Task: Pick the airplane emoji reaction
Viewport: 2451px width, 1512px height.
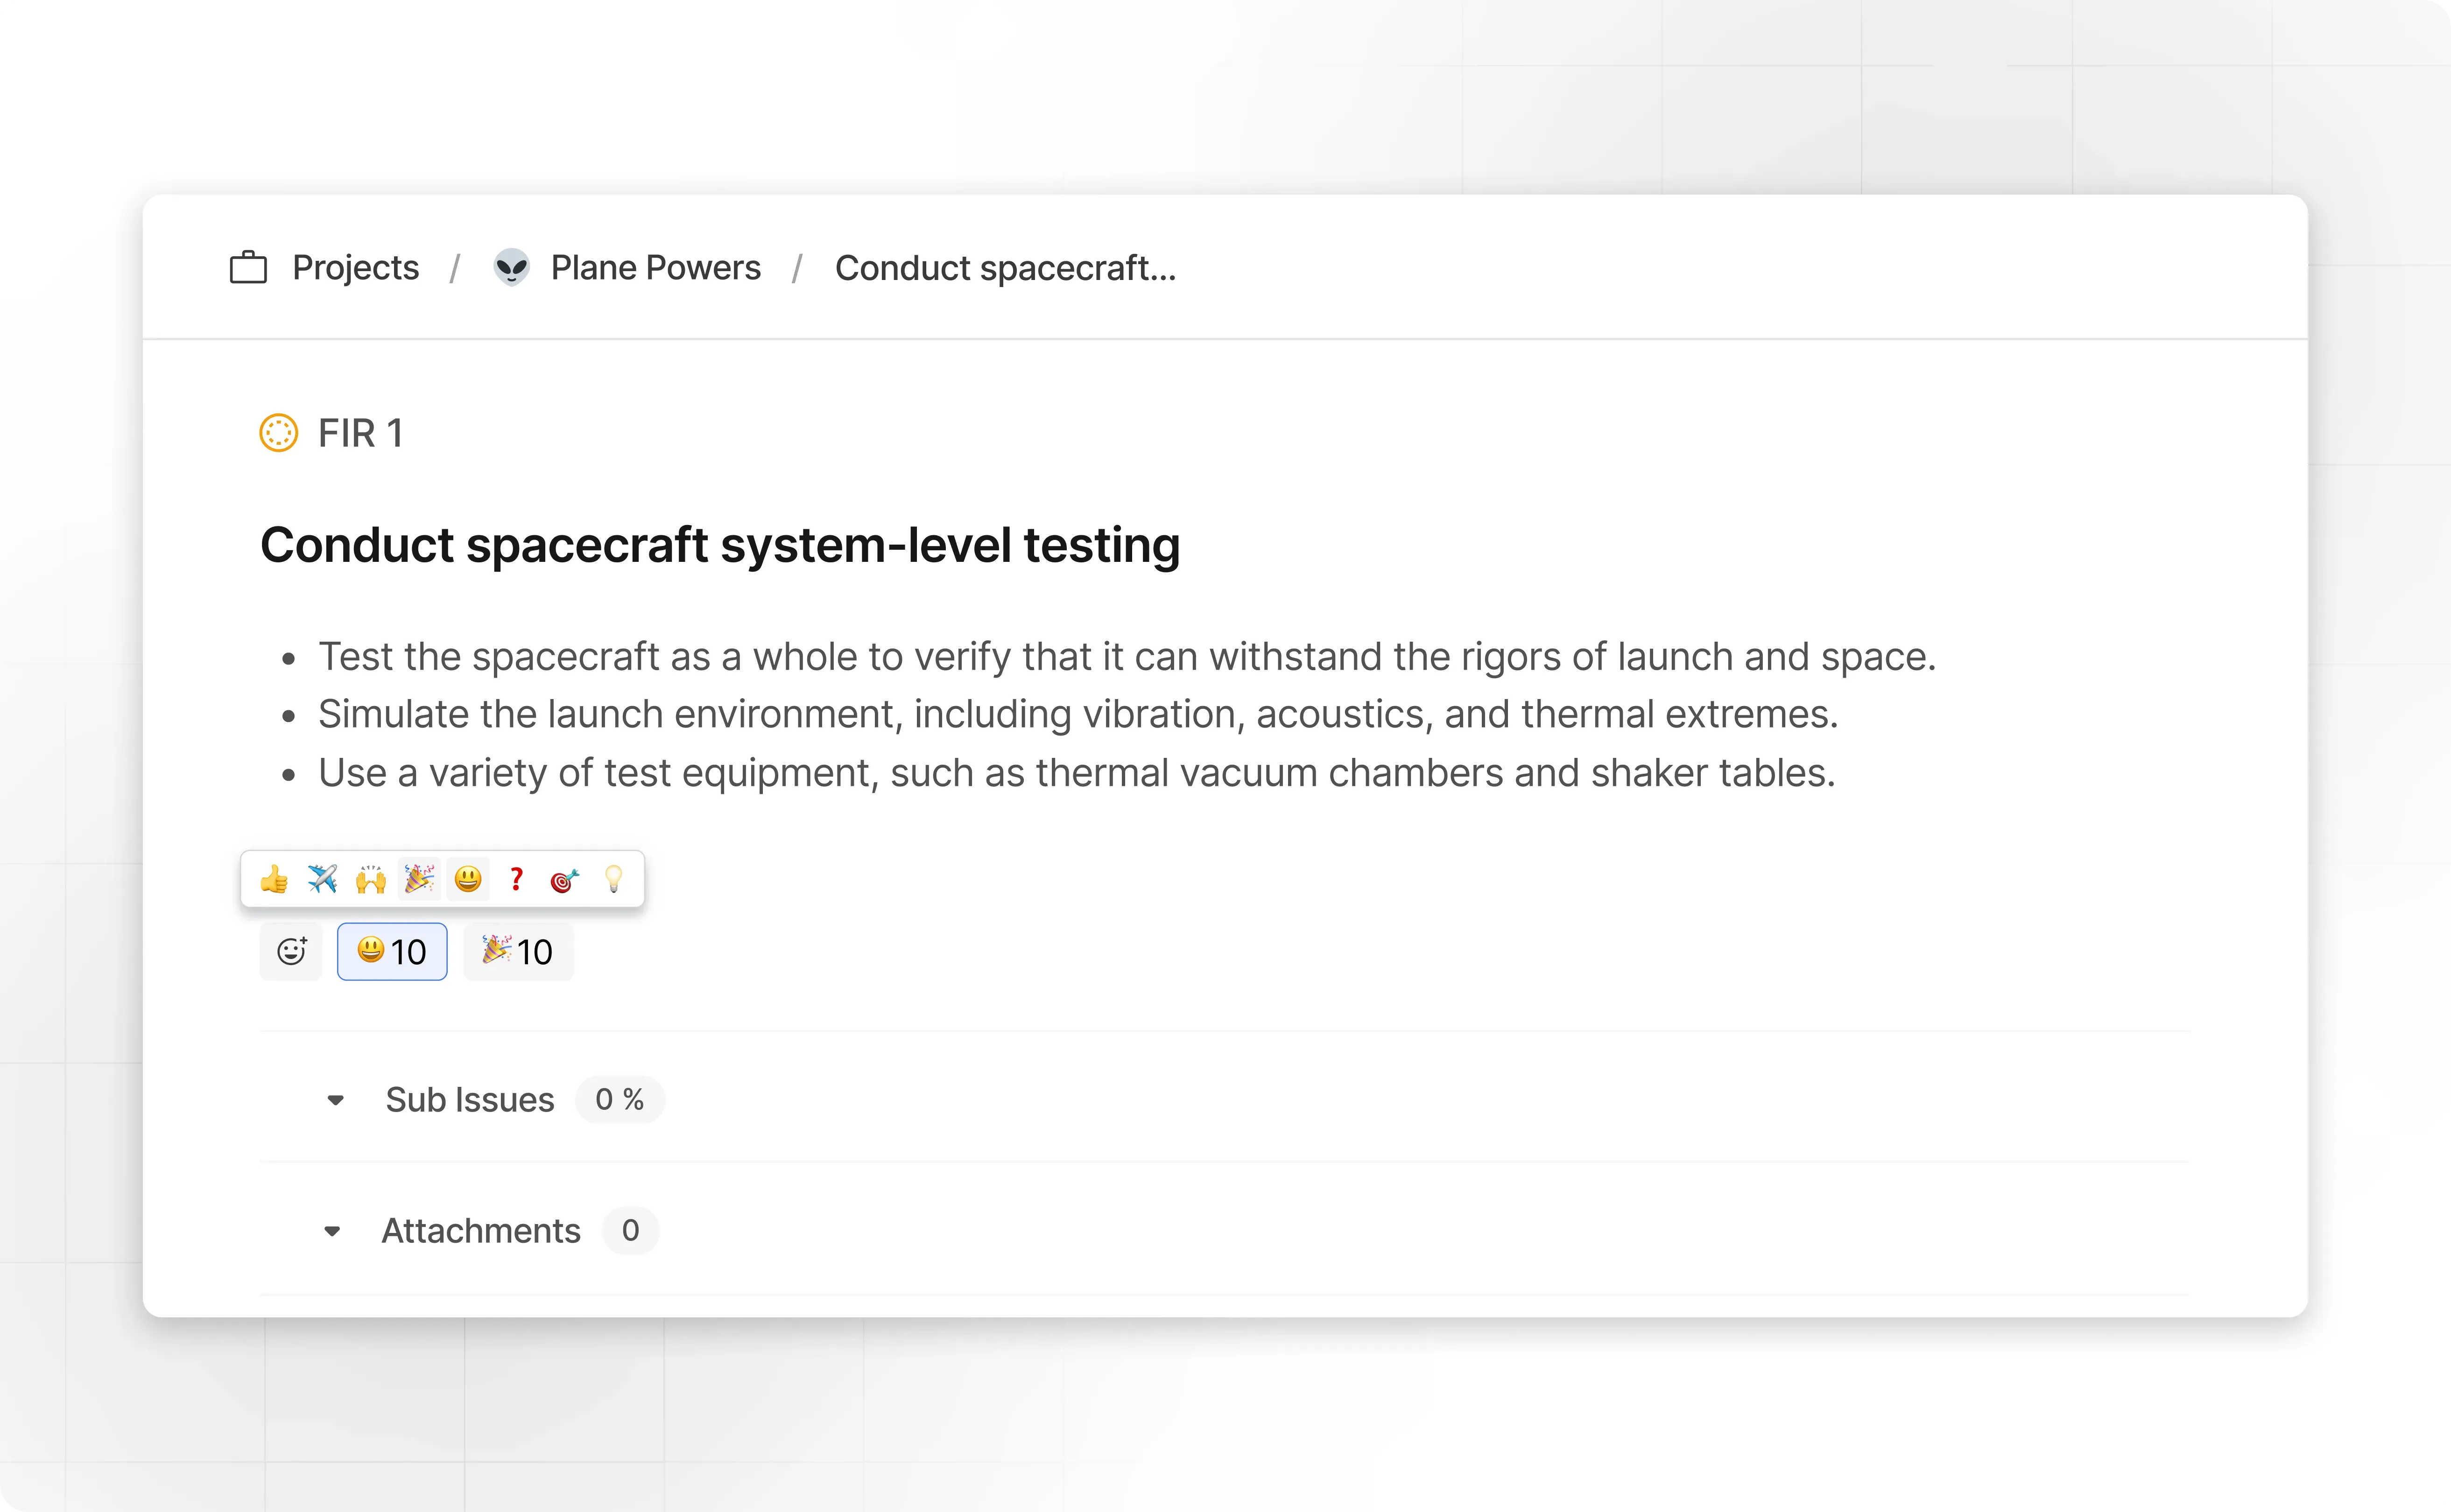Action: click(x=322, y=880)
